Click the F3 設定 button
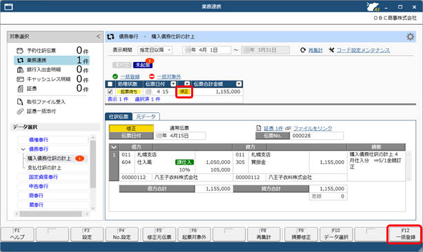The image size is (423, 252). (87, 234)
